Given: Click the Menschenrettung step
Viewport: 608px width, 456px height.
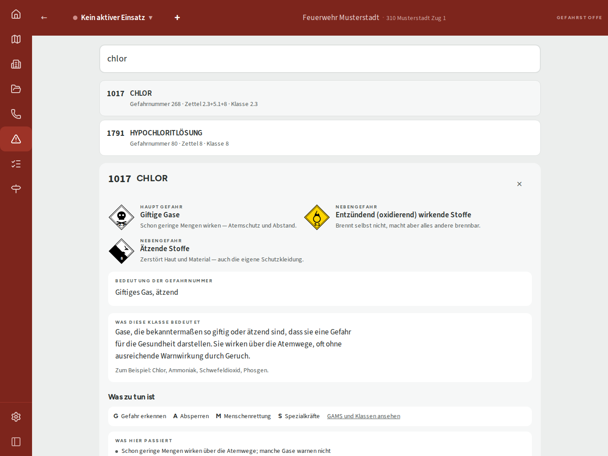Looking at the screenshot, I should [x=243, y=416].
